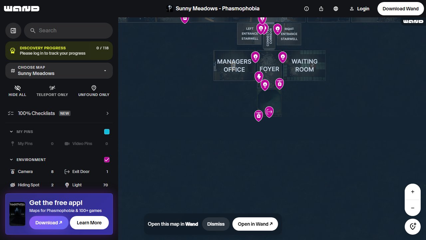This screenshot has height=240, width=426.
Task: Click the WAND logo in header
Action: pos(22,9)
